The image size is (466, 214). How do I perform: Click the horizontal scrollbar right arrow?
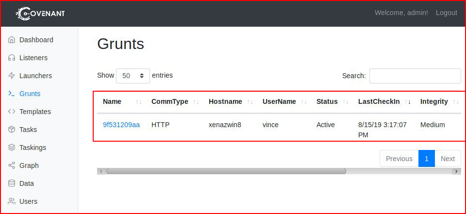click(x=456, y=171)
